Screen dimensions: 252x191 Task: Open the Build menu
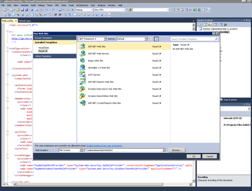pyautogui.click(x=33, y=5)
